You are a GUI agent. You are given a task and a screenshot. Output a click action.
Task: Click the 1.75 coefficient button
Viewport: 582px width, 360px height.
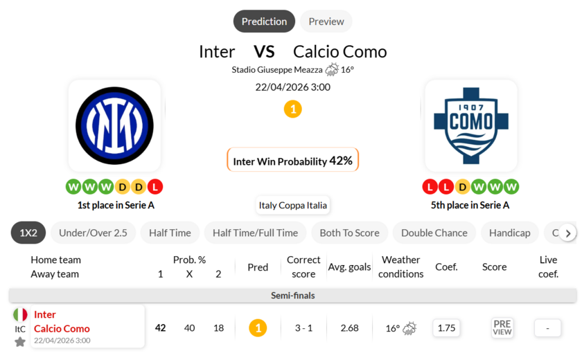447,327
